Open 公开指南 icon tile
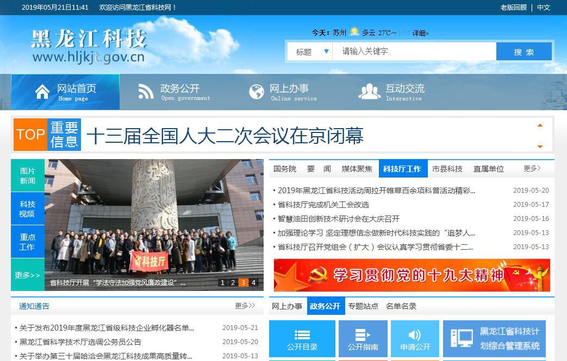 tap(363, 339)
